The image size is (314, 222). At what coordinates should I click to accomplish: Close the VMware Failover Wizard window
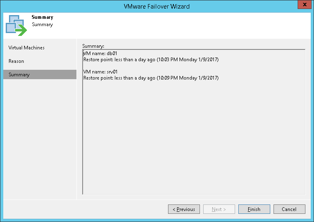304,4
